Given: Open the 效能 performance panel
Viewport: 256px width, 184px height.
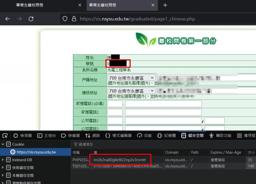Looking at the screenshot, I should tap(144, 136).
